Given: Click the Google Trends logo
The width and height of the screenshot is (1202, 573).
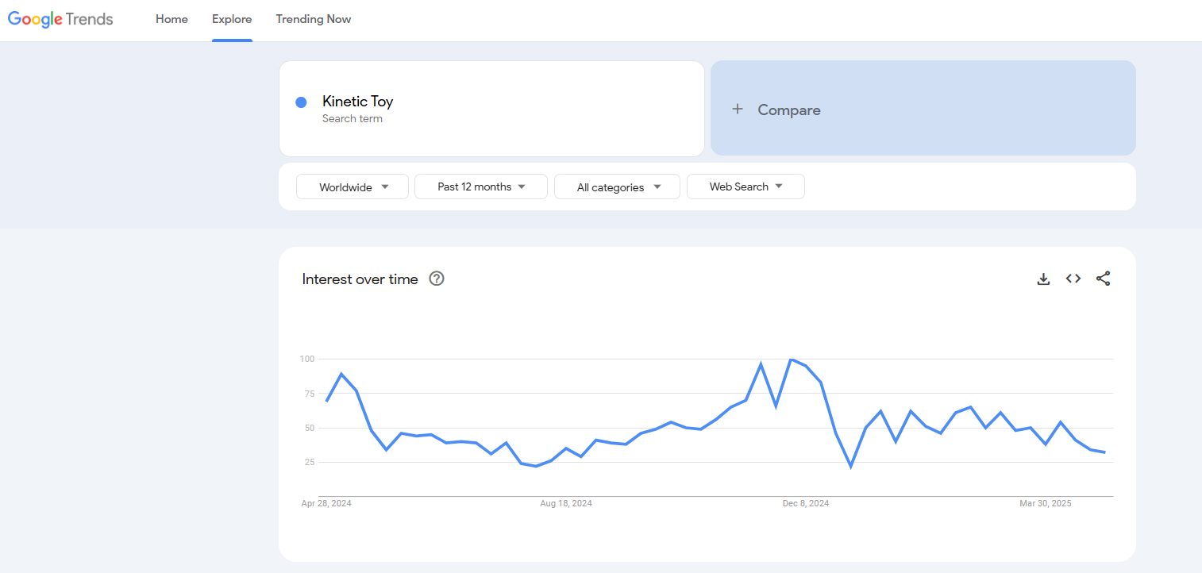Looking at the screenshot, I should pos(60,19).
